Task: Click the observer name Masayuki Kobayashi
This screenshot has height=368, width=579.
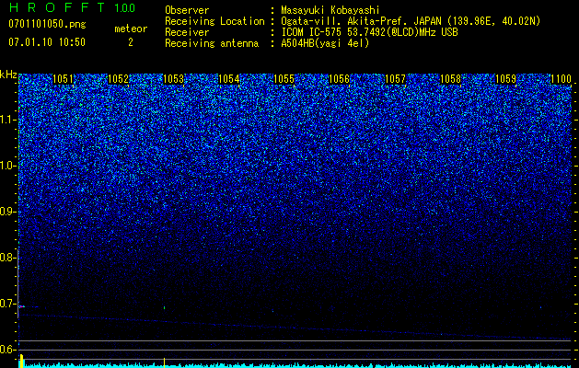Action: 330,10
